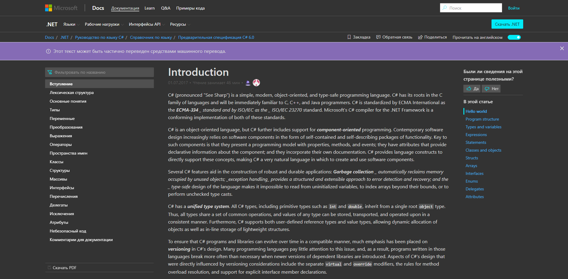Jump to Expressions section
Screen dimensions: 568x279
coord(476,135)
